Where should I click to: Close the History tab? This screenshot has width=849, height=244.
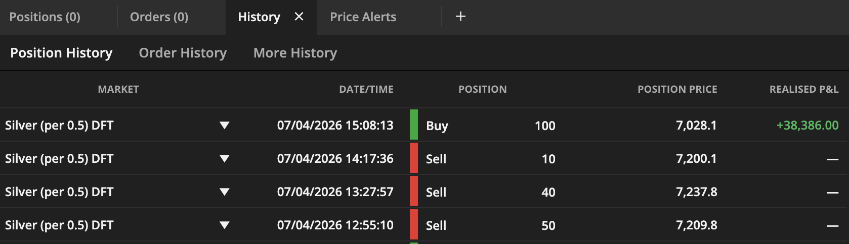299,17
